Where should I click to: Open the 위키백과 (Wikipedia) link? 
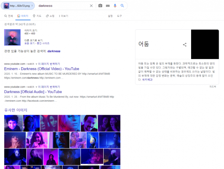pos(147,80)
